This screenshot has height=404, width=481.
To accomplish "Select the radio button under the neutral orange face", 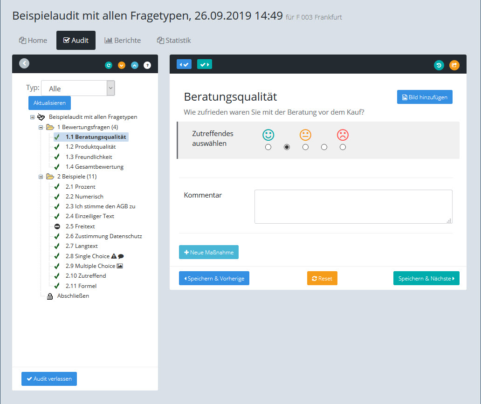I will pyautogui.click(x=305, y=147).
